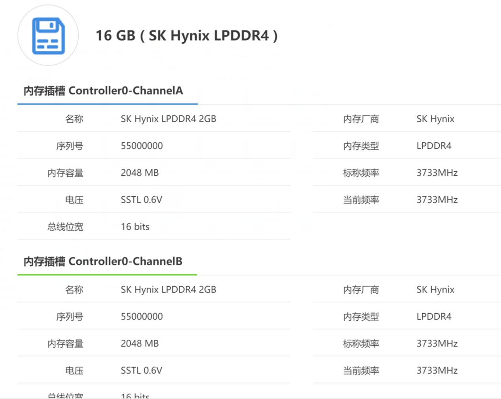Select the 内存插槽 Controller0-ChannelA section header

tap(103, 91)
